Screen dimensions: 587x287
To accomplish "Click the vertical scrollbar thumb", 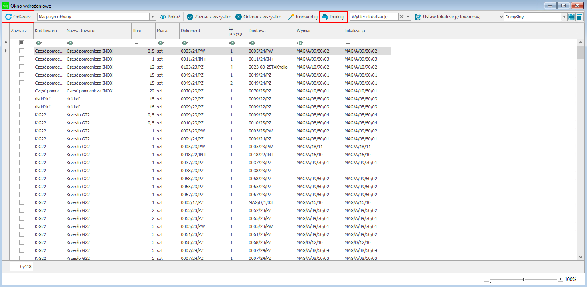I will point(581,52).
